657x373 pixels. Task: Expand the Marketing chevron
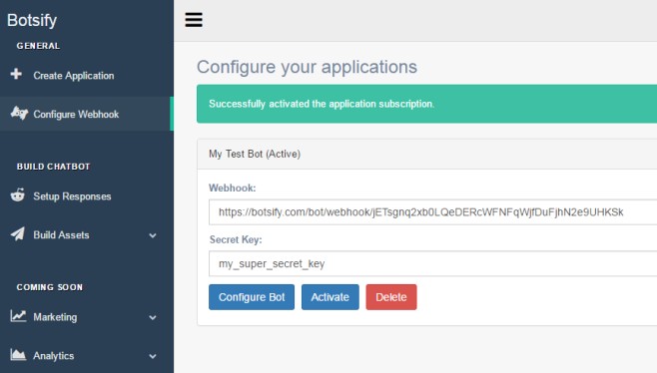tap(153, 318)
